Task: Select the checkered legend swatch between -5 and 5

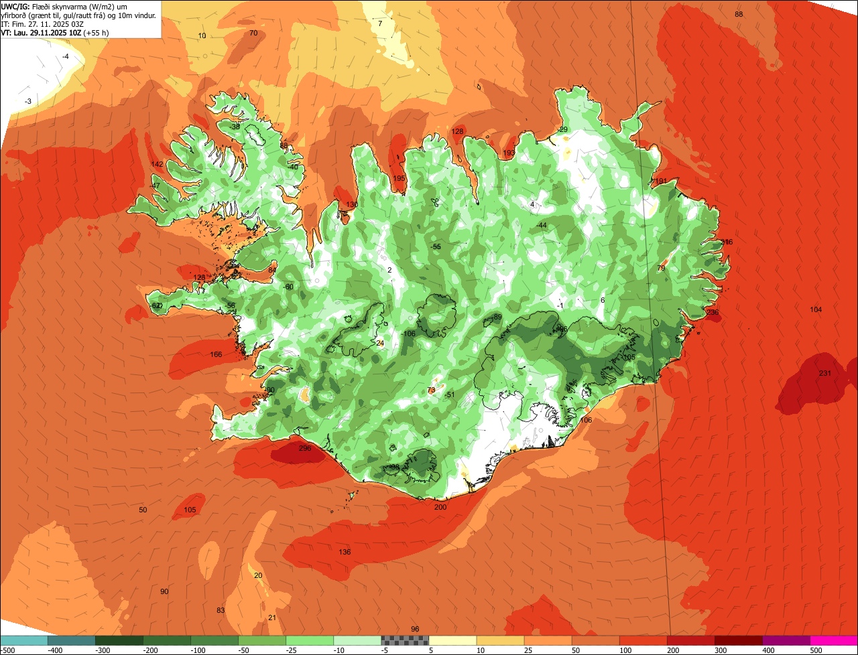Action: [405, 640]
